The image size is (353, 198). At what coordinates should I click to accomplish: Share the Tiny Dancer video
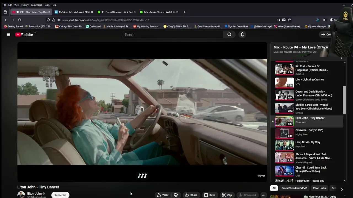coord(191,195)
